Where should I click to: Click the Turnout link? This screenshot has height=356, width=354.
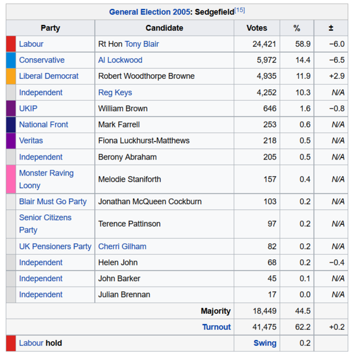click(217, 327)
